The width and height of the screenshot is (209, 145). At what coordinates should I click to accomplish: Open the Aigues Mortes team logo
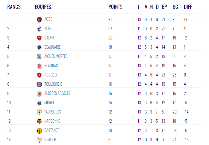point(39,57)
